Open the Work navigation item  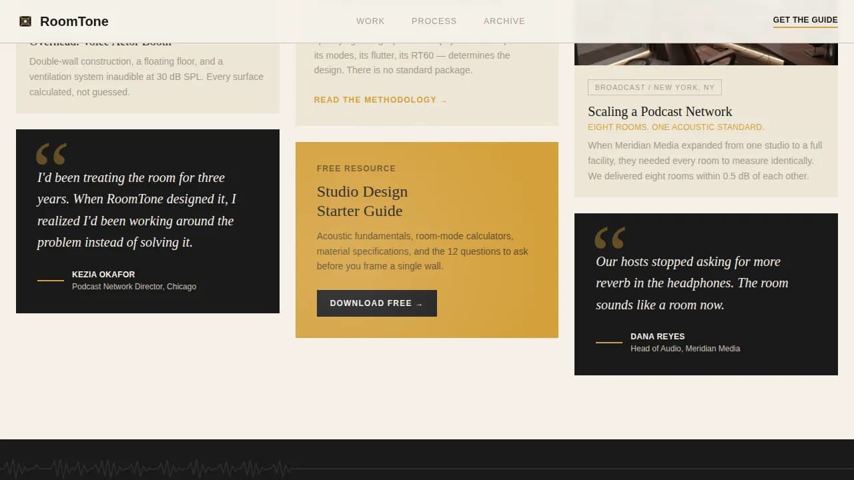(x=370, y=21)
